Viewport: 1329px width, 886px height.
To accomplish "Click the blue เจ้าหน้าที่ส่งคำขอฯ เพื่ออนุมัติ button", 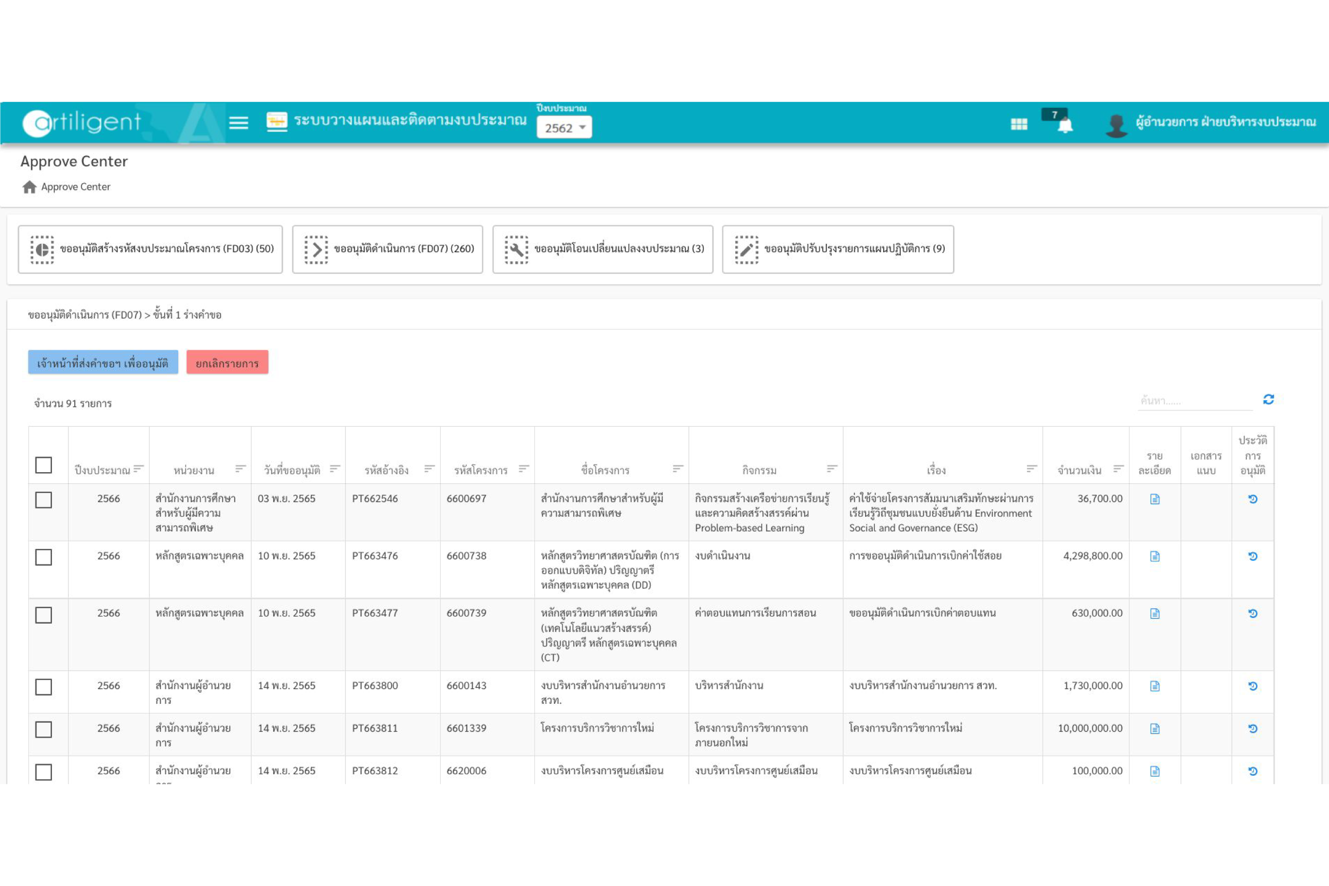I will tap(103, 363).
